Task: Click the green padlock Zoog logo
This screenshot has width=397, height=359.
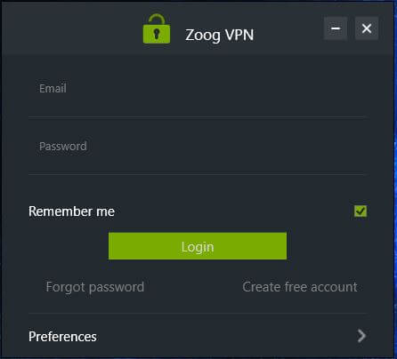Action: coord(157,29)
